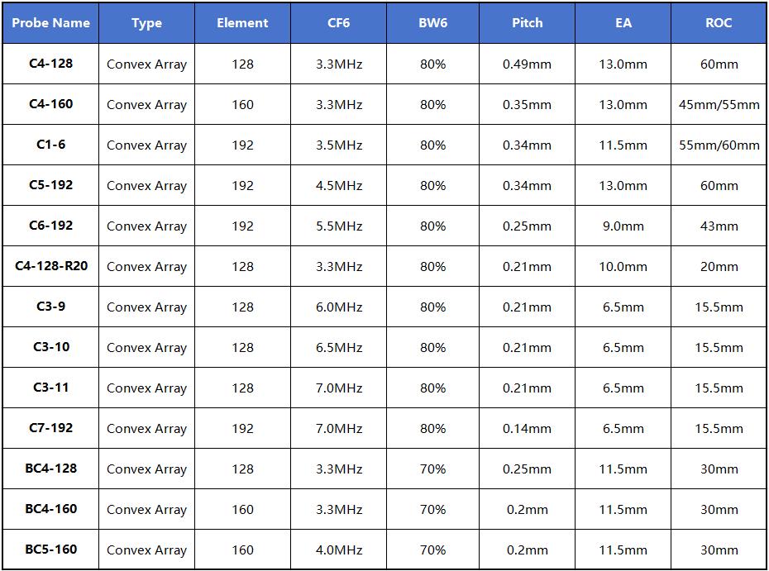Select the ROC column header
Viewport: 769px width, 571px height.
pos(719,23)
